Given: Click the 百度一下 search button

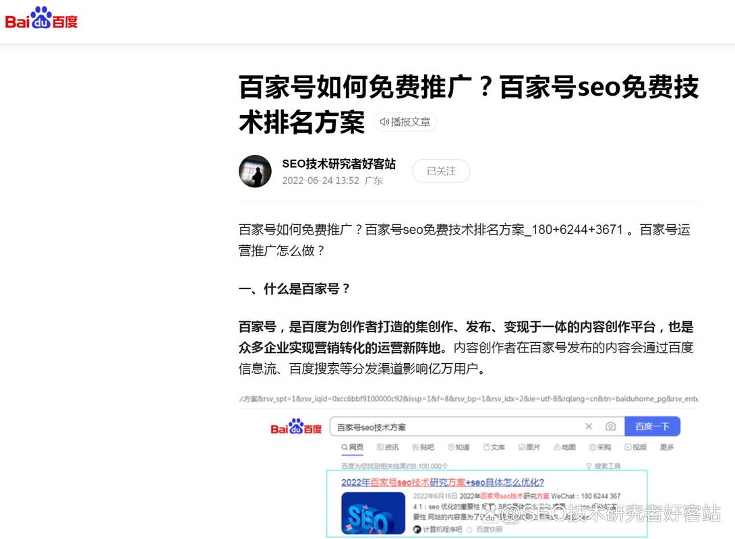Looking at the screenshot, I should [x=652, y=426].
